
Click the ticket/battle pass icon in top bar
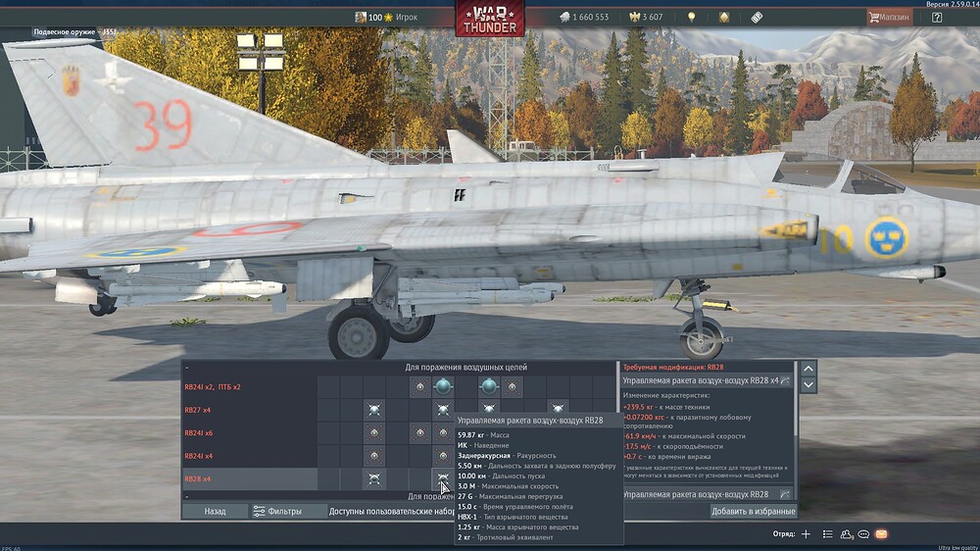pos(757,18)
